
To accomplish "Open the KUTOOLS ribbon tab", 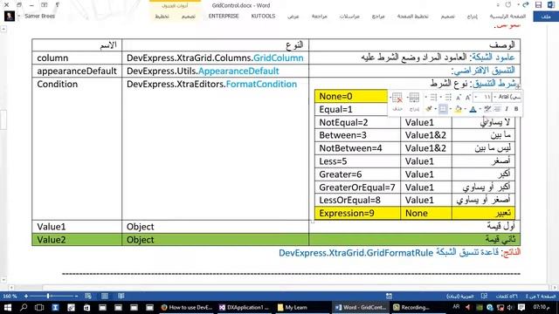I will tap(263, 17).
